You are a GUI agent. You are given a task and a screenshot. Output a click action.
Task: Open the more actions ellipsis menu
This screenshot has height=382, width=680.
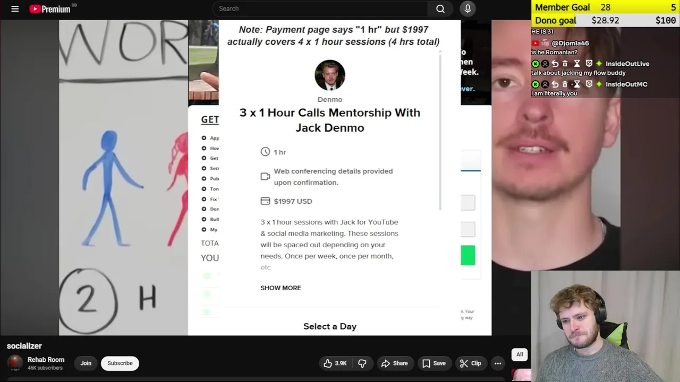click(498, 363)
